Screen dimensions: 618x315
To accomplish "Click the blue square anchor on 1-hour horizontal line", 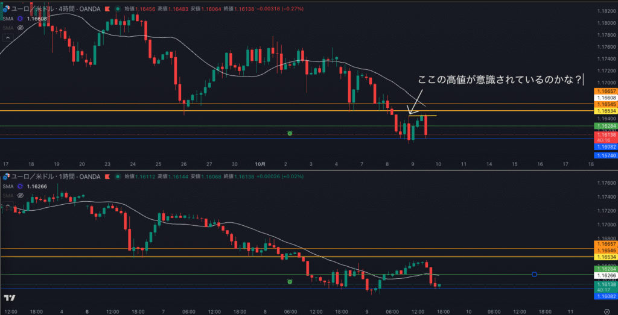I will [x=534, y=275].
